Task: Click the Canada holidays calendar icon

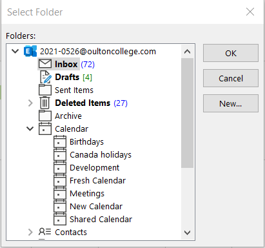Action: pyautogui.click(x=60, y=154)
